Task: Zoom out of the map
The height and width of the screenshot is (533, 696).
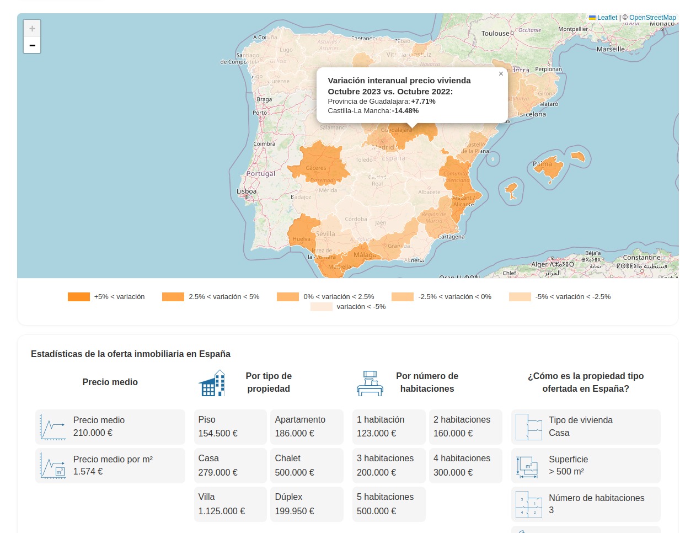Action: [32, 45]
